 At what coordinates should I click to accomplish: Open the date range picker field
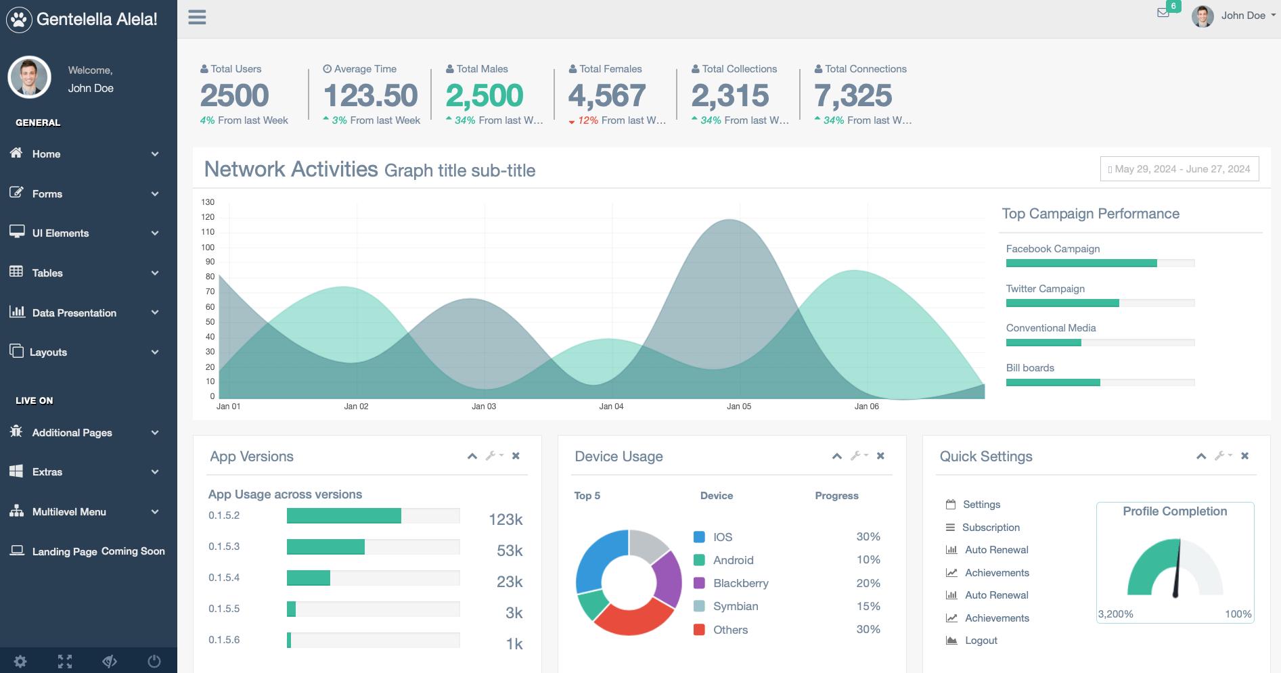[1179, 169]
